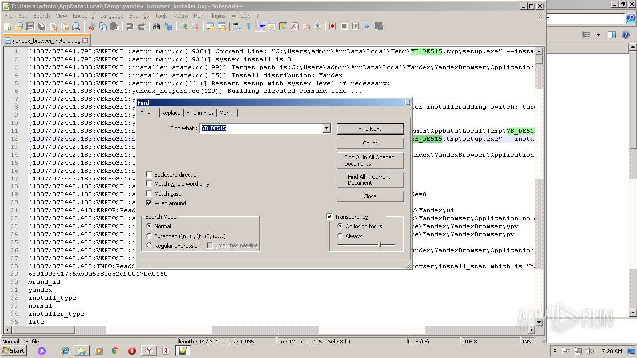637x358 pixels.
Task: Toggle the Wrap around checkbox
Action: tap(149, 203)
